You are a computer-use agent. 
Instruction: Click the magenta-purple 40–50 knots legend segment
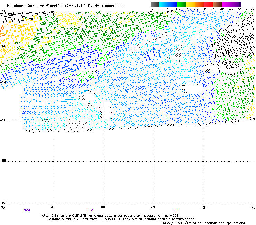(x=231, y=4)
